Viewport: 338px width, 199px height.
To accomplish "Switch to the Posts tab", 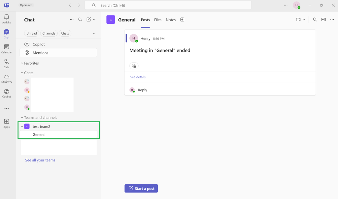I will tap(145, 20).
